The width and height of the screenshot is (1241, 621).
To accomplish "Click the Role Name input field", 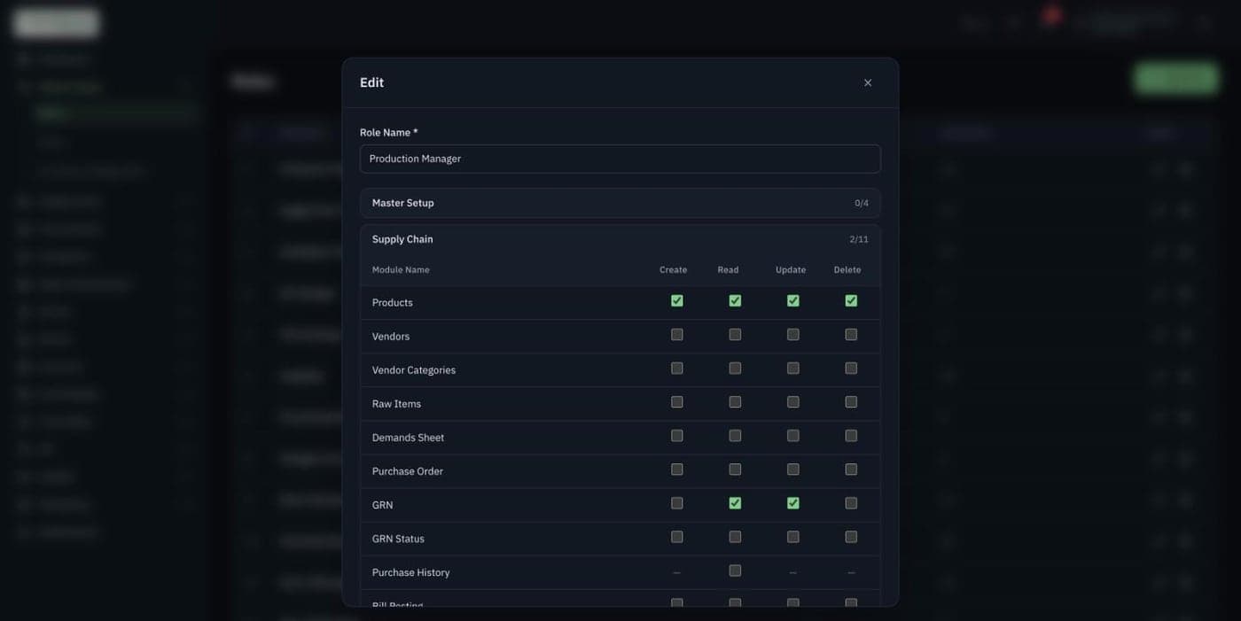I will point(620,159).
